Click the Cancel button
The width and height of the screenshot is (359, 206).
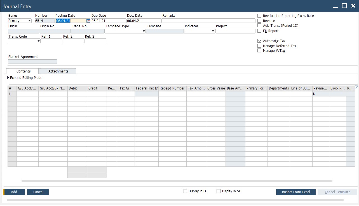[38, 192]
